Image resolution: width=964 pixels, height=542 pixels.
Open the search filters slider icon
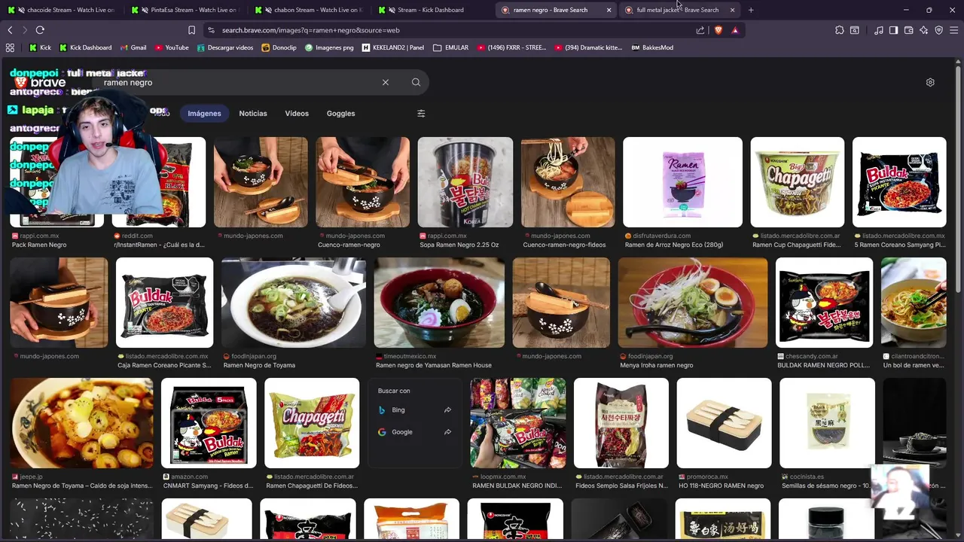click(421, 114)
